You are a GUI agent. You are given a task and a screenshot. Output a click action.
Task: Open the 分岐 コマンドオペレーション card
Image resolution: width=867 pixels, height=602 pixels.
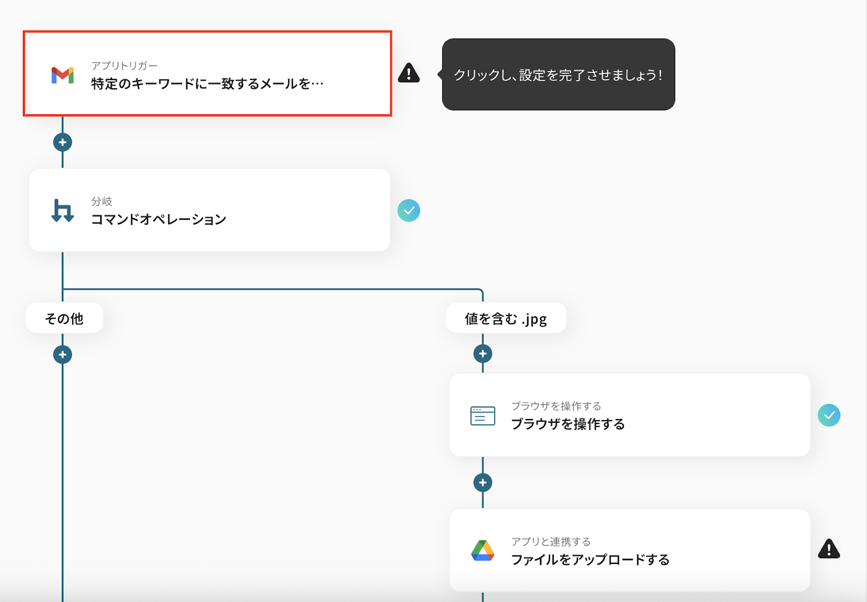(210, 210)
